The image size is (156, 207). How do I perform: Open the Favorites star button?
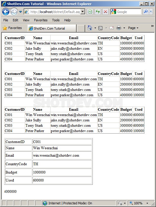coord(12,28)
